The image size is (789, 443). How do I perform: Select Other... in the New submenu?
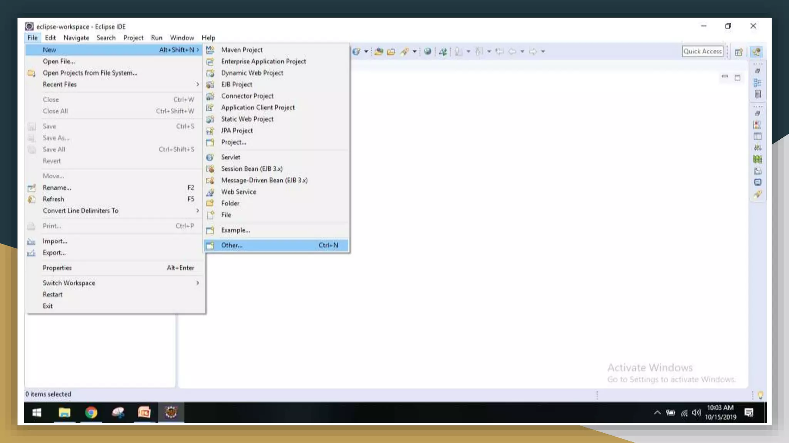pos(232,245)
